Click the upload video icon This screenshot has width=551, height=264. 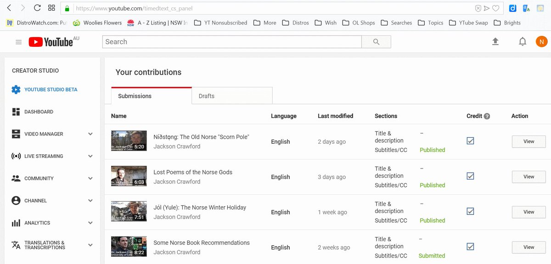495,41
